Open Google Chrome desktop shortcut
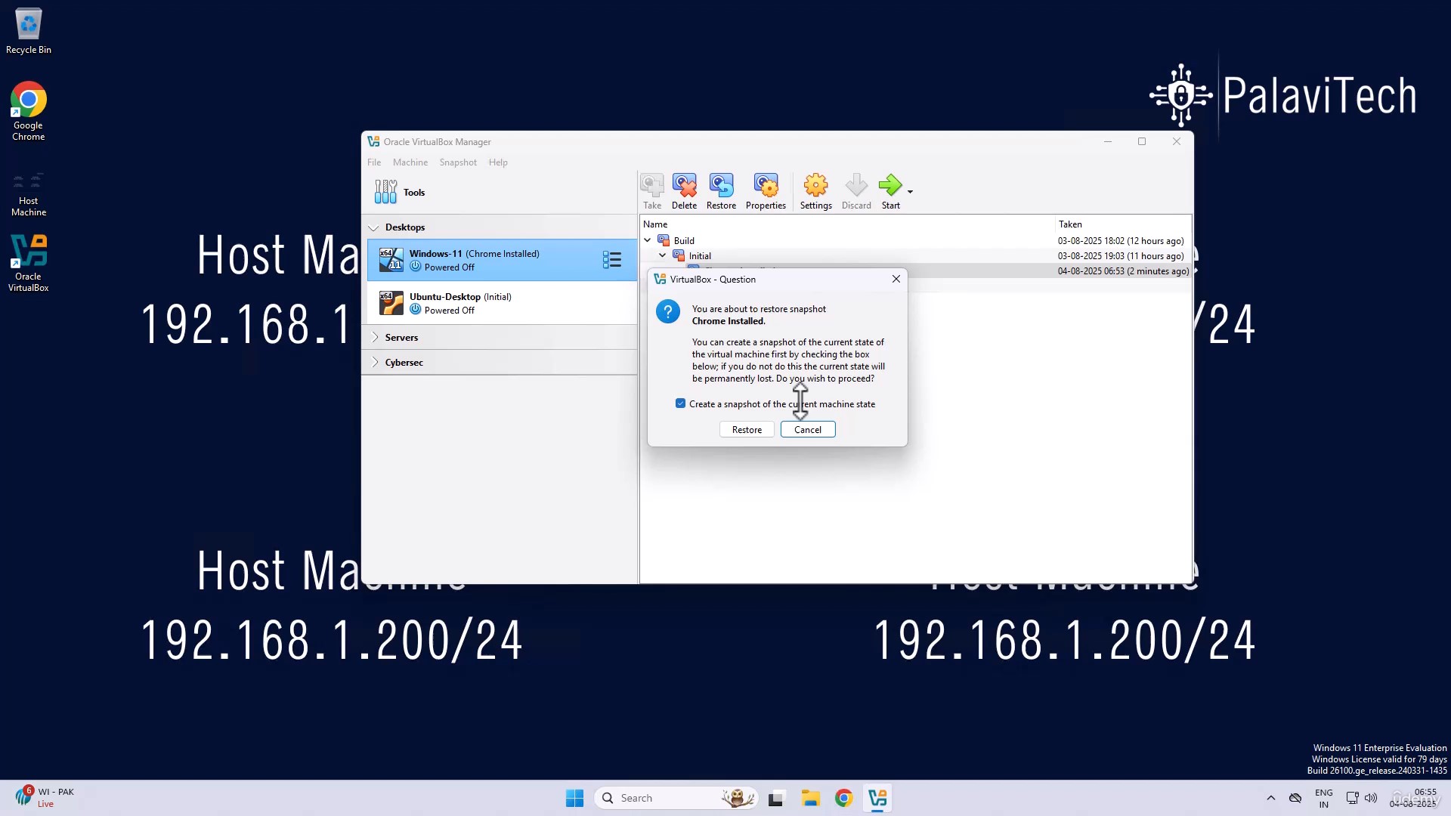The width and height of the screenshot is (1451, 816). [x=29, y=111]
